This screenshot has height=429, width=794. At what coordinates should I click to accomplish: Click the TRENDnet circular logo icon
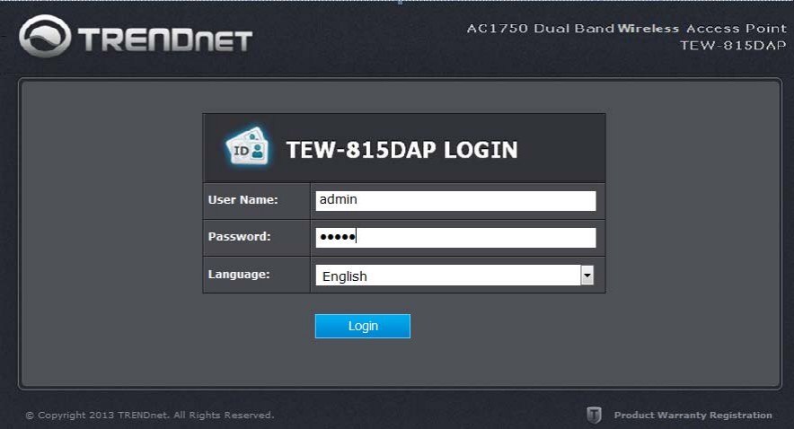coord(45,36)
